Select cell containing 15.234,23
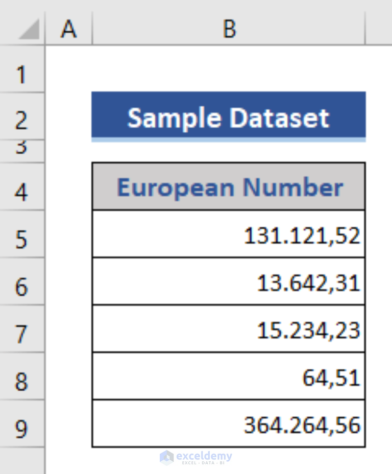392x474 pixels. pyautogui.click(x=229, y=329)
